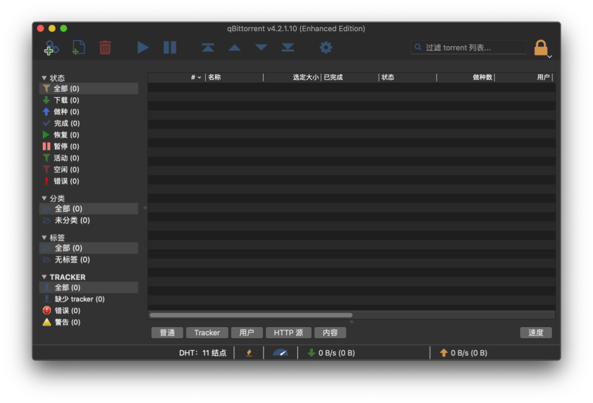Select 未分类 (0) category

point(89,221)
